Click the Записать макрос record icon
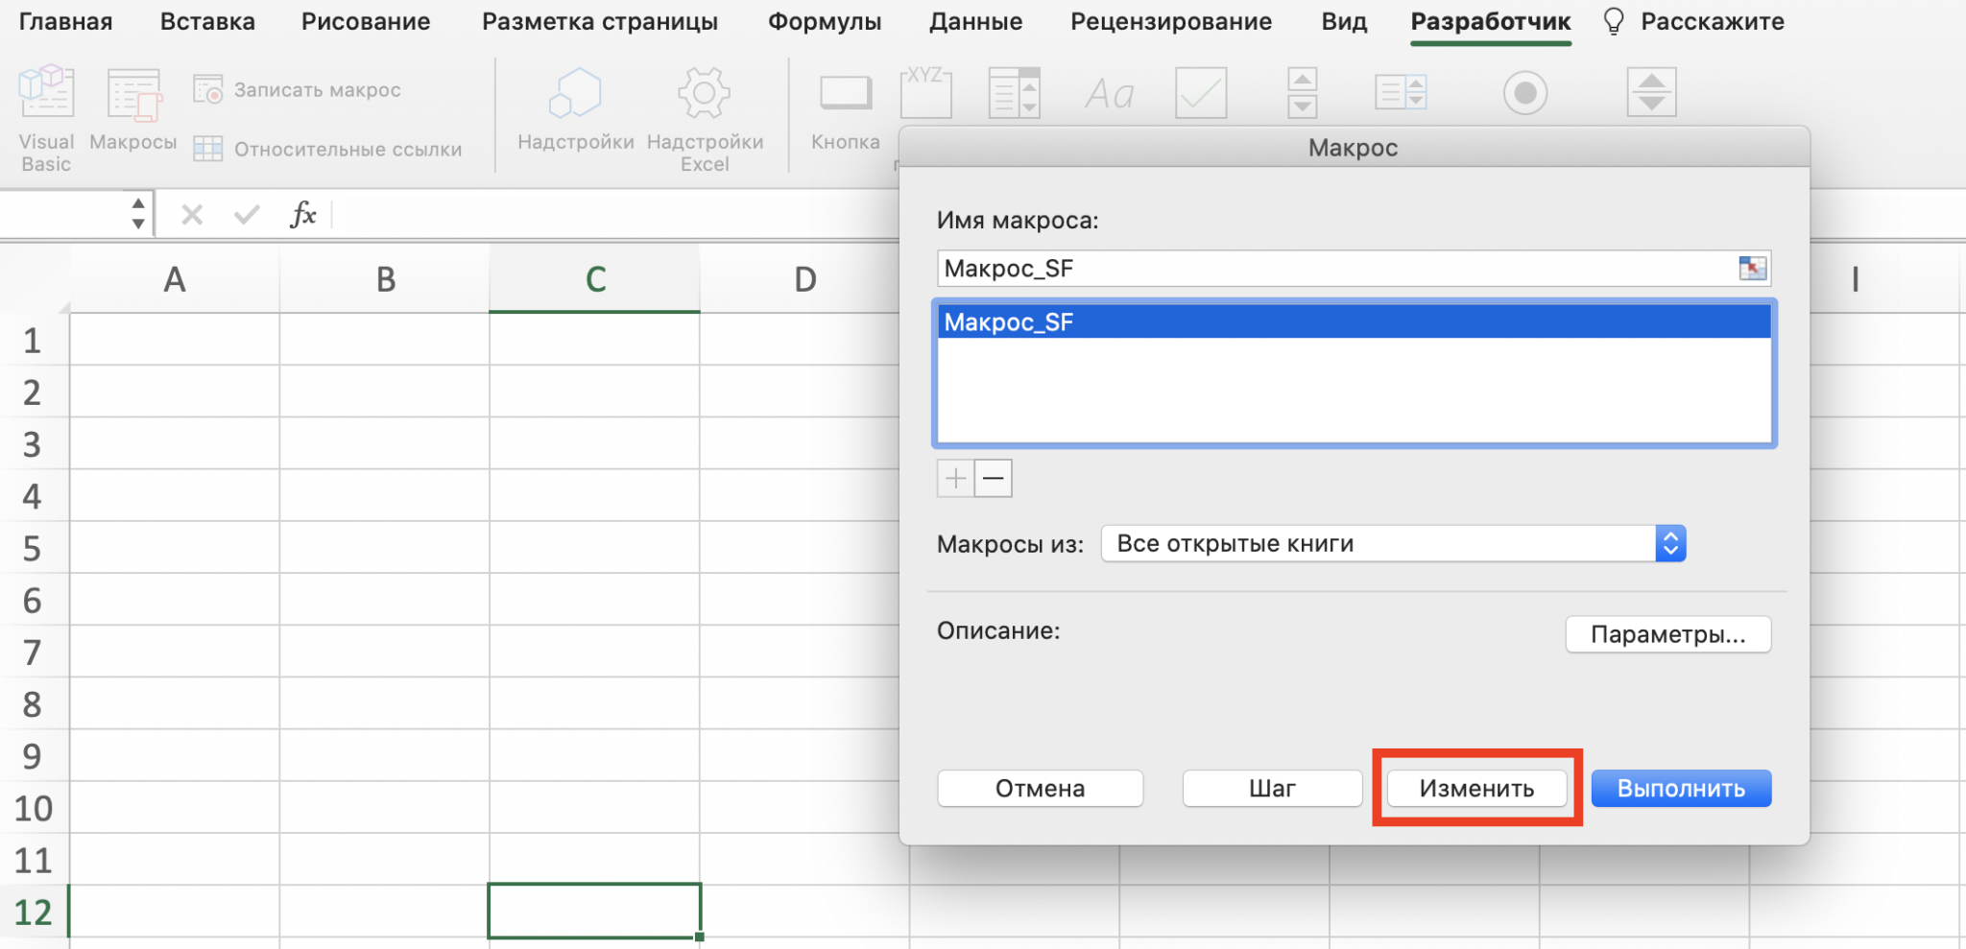Screen dimensions: 1966x949 [x=208, y=90]
